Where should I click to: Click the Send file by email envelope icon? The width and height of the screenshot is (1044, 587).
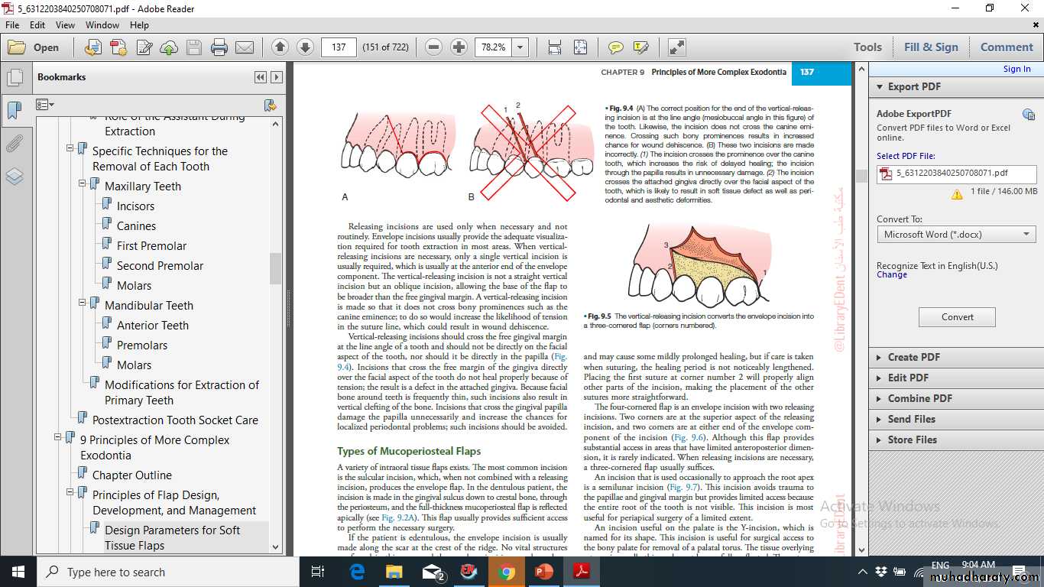tap(245, 47)
